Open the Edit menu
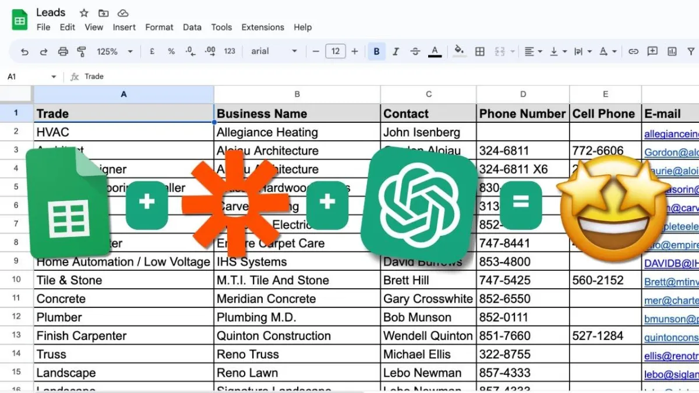The width and height of the screenshot is (699, 393). click(68, 27)
